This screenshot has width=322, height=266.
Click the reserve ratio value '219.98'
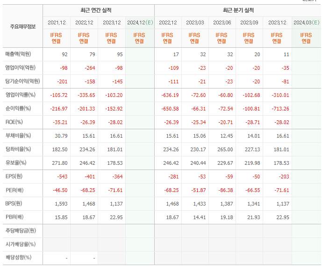252,163
